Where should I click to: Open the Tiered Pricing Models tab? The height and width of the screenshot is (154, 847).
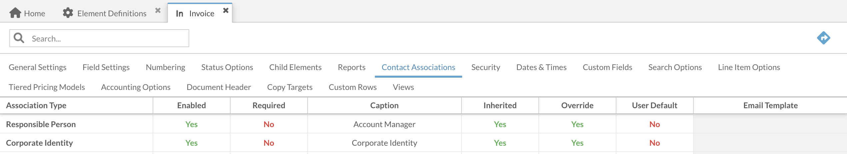[47, 87]
